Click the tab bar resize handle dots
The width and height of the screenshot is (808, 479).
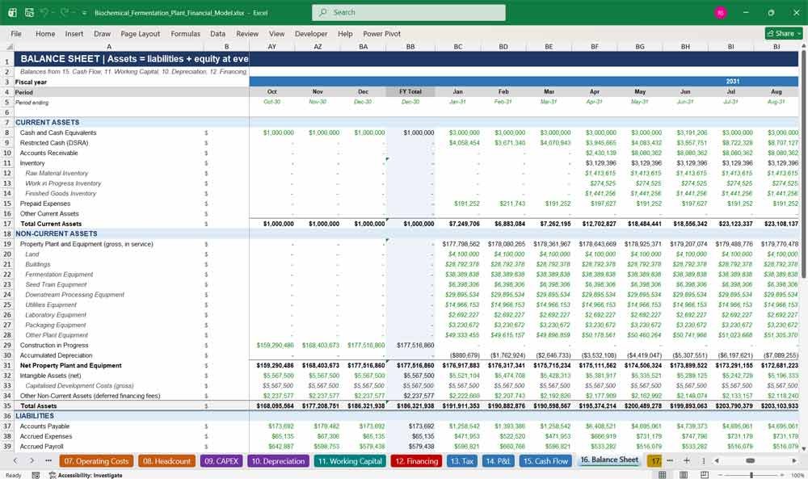(x=704, y=460)
